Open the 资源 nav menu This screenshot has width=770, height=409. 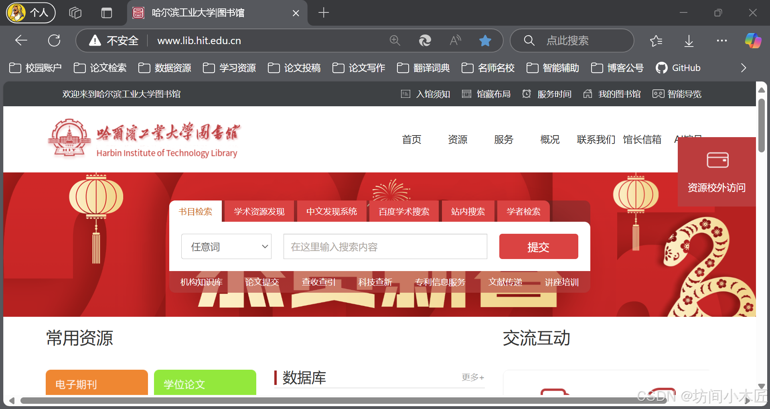(x=458, y=140)
